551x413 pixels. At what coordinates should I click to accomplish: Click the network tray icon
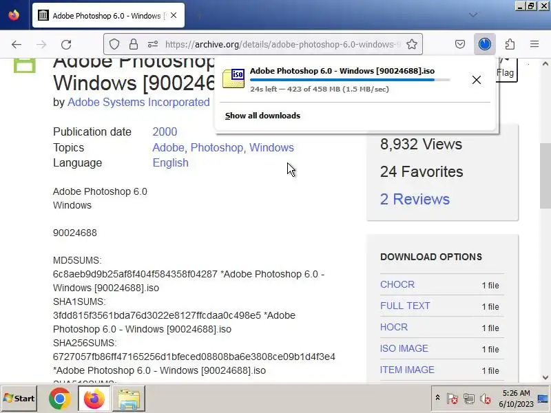point(469,399)
